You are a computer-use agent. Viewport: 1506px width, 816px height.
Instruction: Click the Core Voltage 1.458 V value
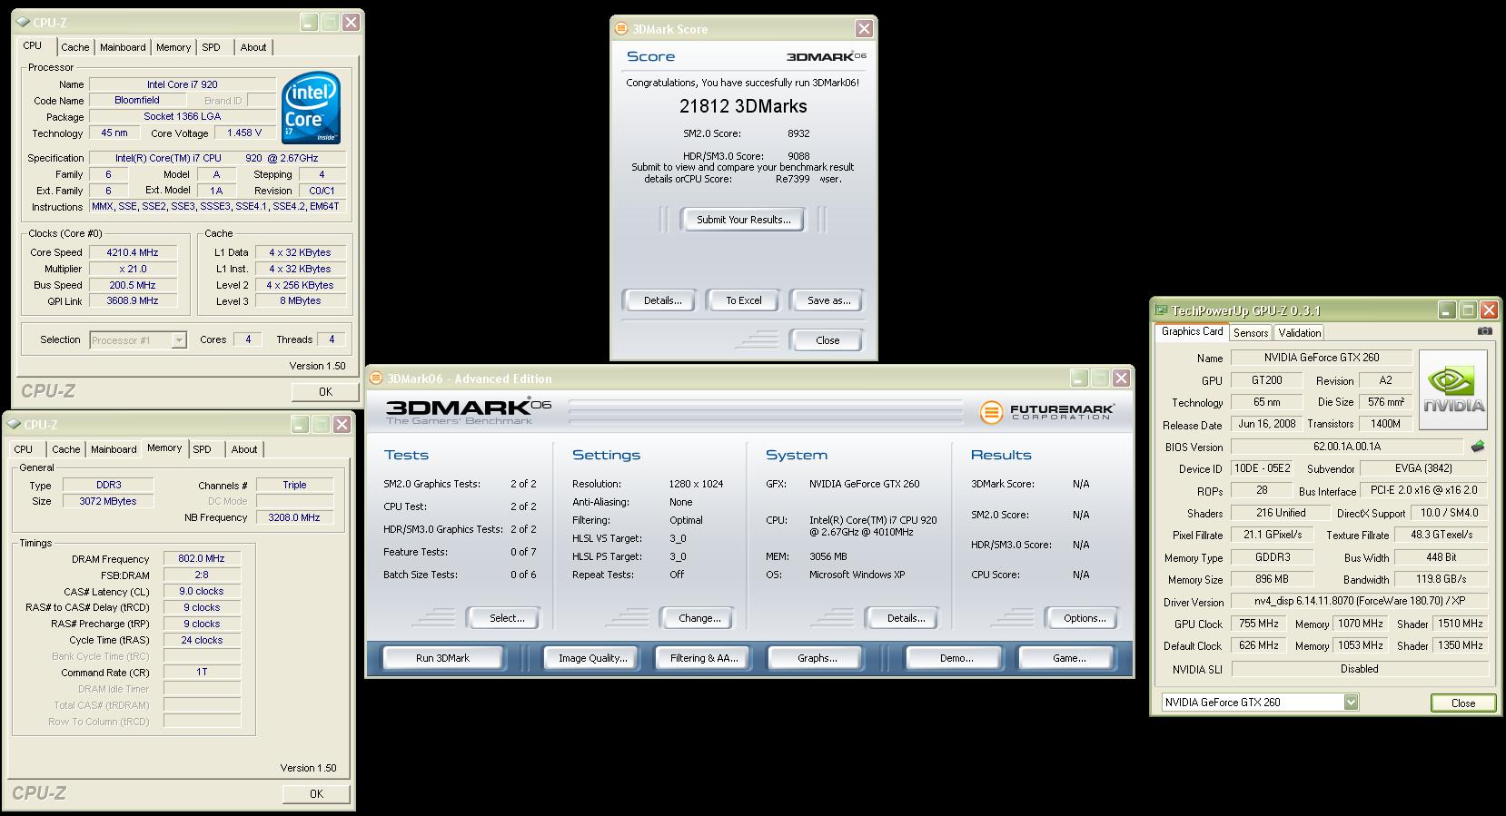(244, 133)
